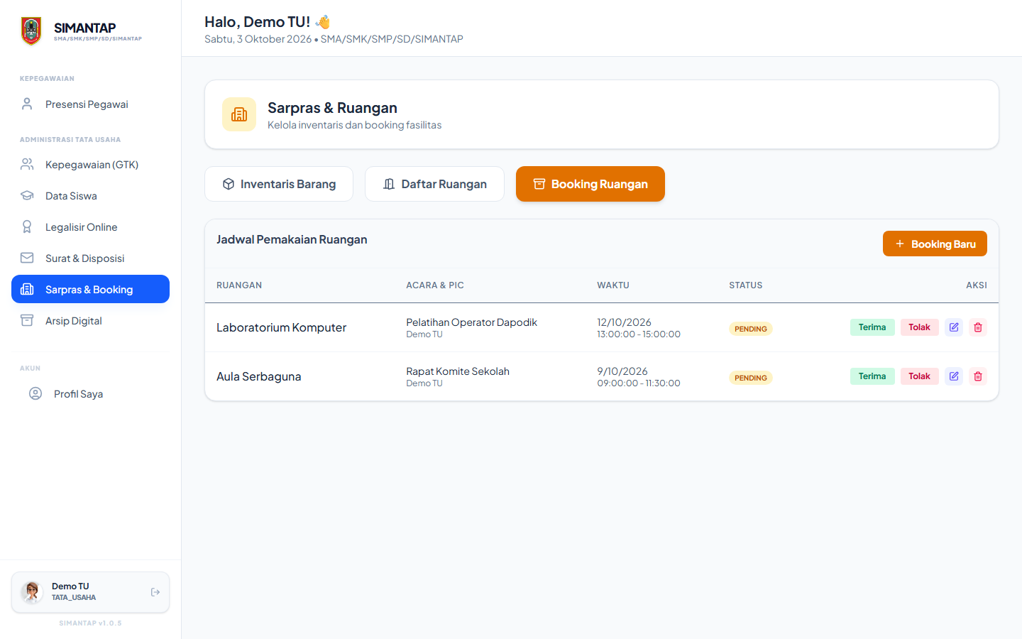Reject the Laboratorium Komputer booking with Tolak
The image size is (1022, 639).
[x=919, y=327]
